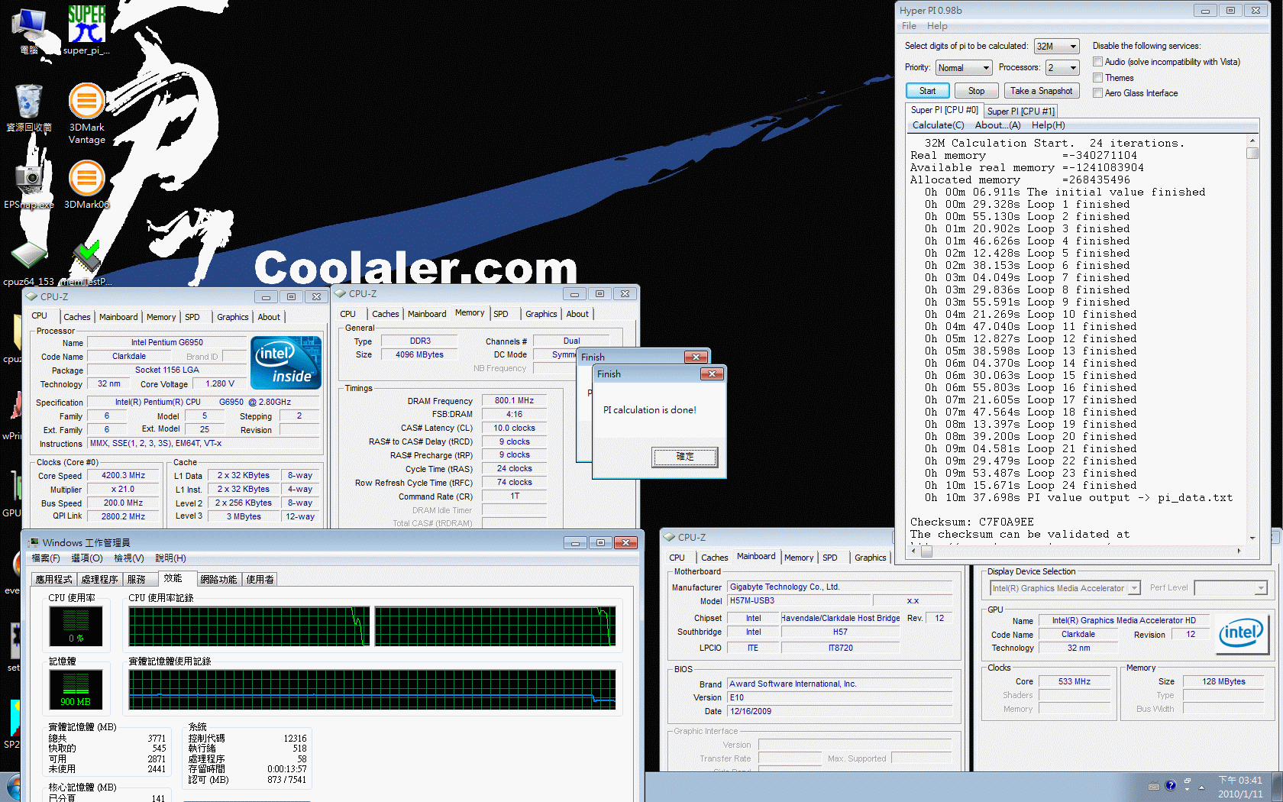The image size is (1283, 802).
Task: Select the BIOS date 12/16/2009
Action: point(839,711)
